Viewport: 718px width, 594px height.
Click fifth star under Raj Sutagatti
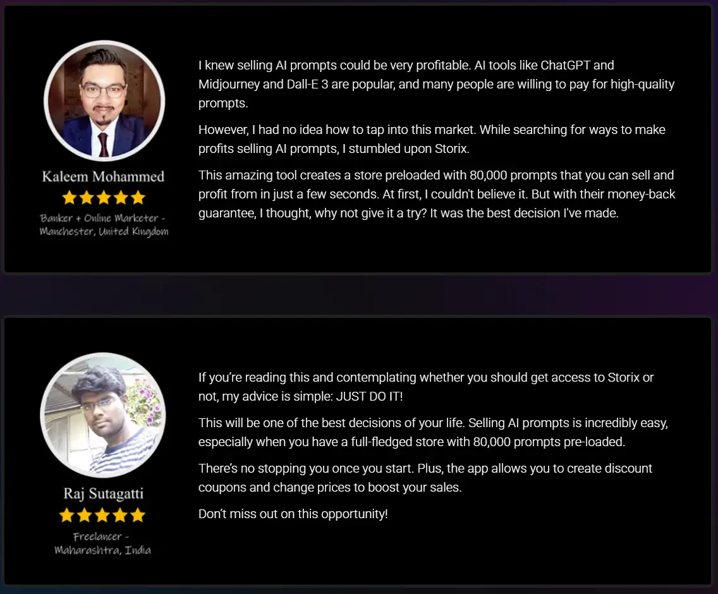click(x=137, y=515)
